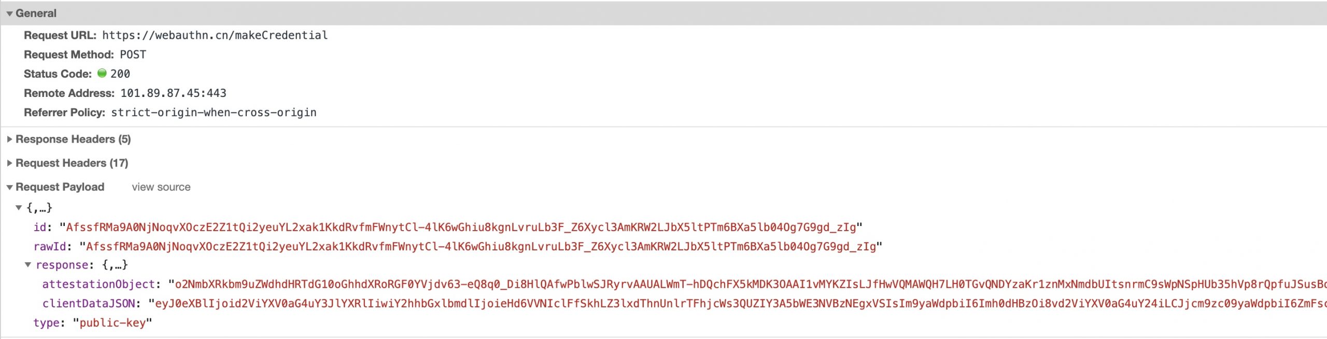This screenshot has width=1327, height=339.
Task: Collapse the response object arrow
Action: [x=28, y=265]
